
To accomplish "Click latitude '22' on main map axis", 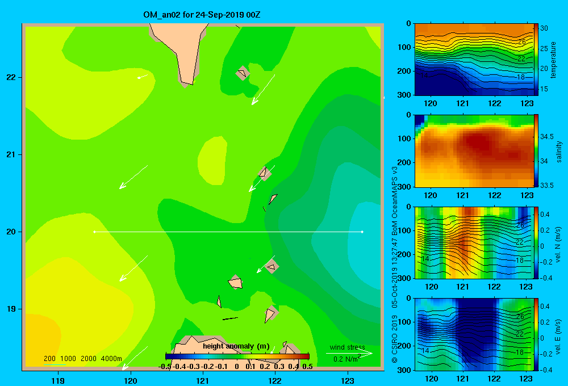I will [x=11, y=78].
